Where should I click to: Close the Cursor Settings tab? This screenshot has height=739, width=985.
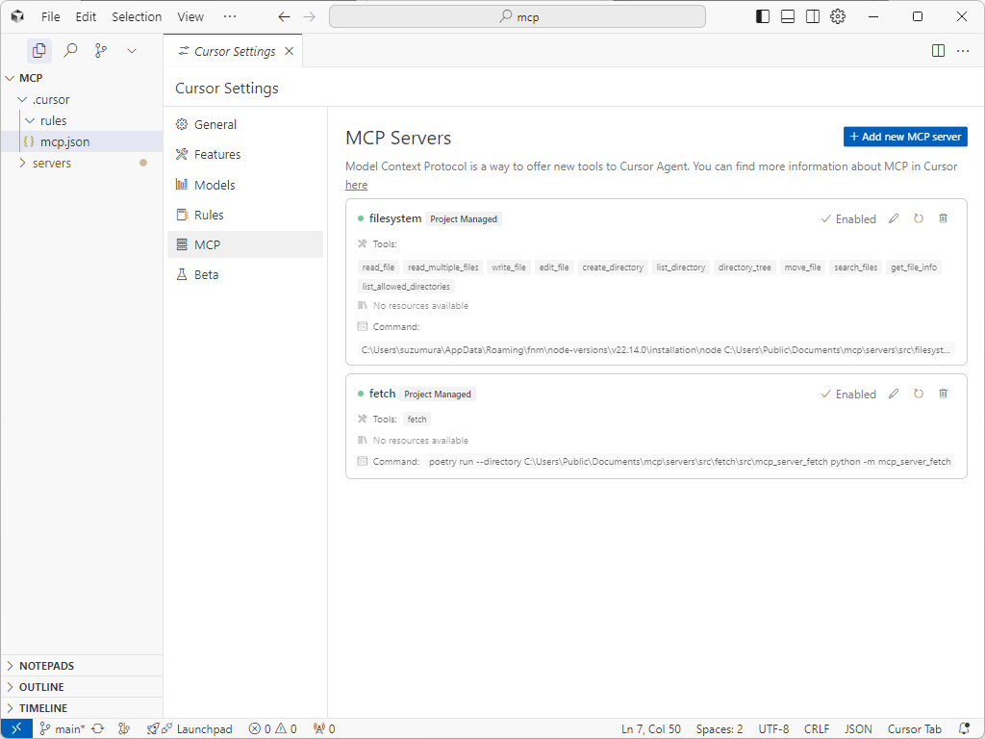click(289, 51)
